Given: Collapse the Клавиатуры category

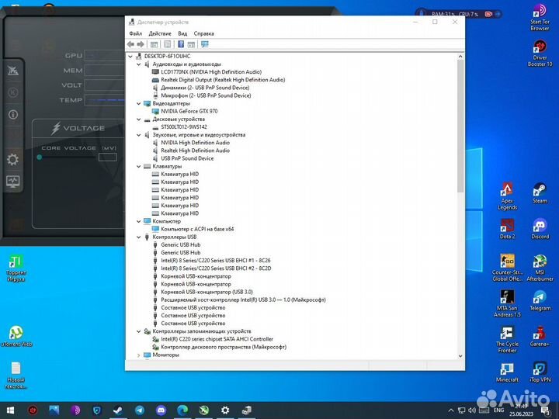Looking at the screenshot, I should pos(139,166).
